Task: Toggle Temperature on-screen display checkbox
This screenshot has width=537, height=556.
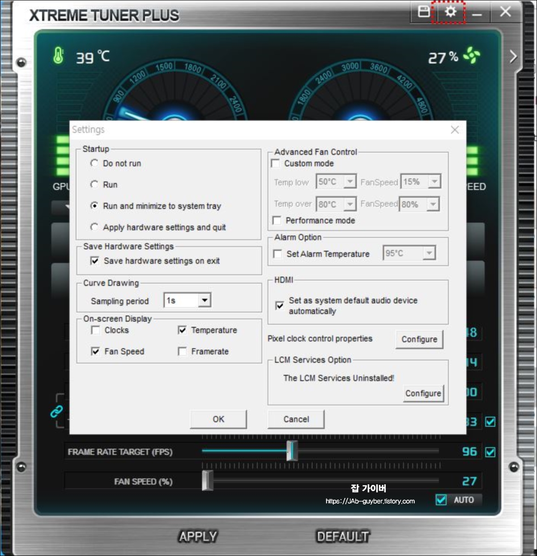Action: [x=182, y=330]
